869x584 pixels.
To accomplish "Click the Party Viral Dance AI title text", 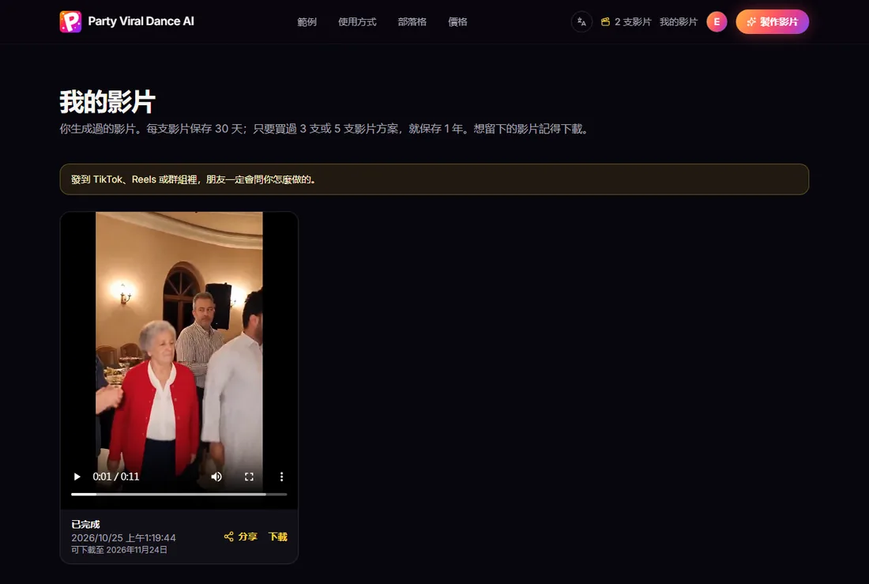I will tap(141, 21).
